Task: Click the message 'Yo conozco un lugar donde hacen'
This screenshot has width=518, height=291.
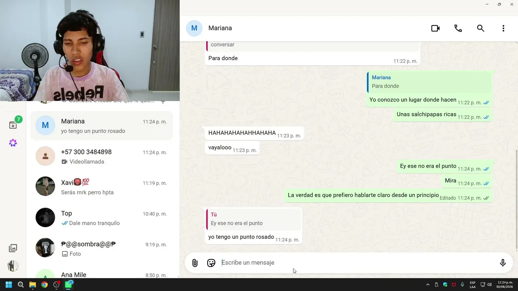Action: (413, 100)
